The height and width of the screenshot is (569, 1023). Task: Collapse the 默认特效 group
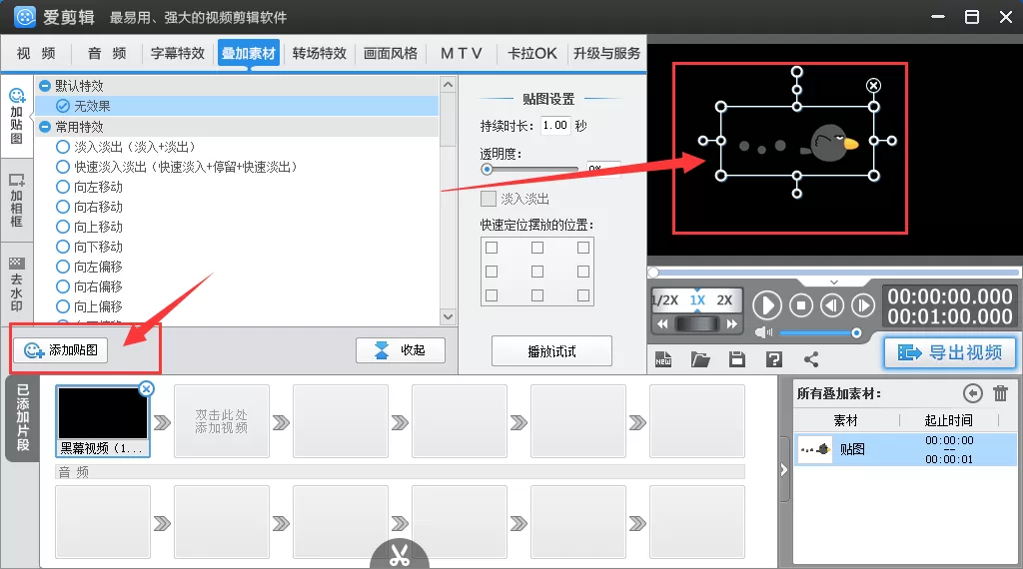pos(45,86)
